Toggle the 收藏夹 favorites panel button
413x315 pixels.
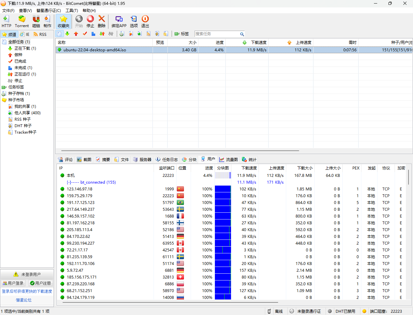[64, 21]
